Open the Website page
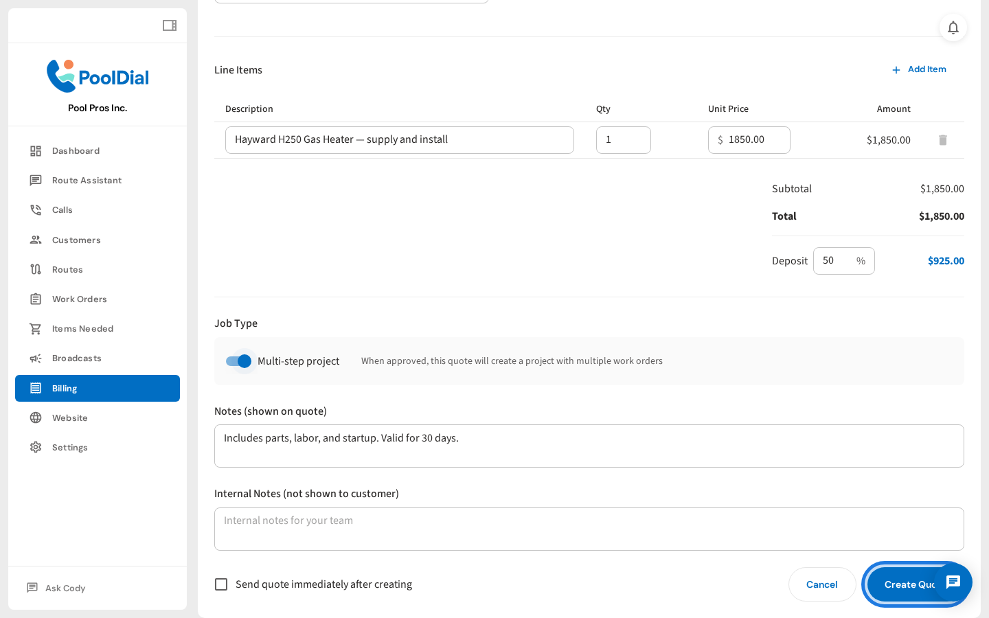989x618 pixels. [69, 417]
